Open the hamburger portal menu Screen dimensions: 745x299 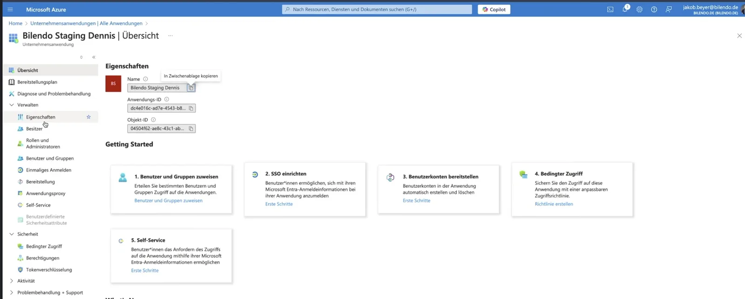coord(10,9)
